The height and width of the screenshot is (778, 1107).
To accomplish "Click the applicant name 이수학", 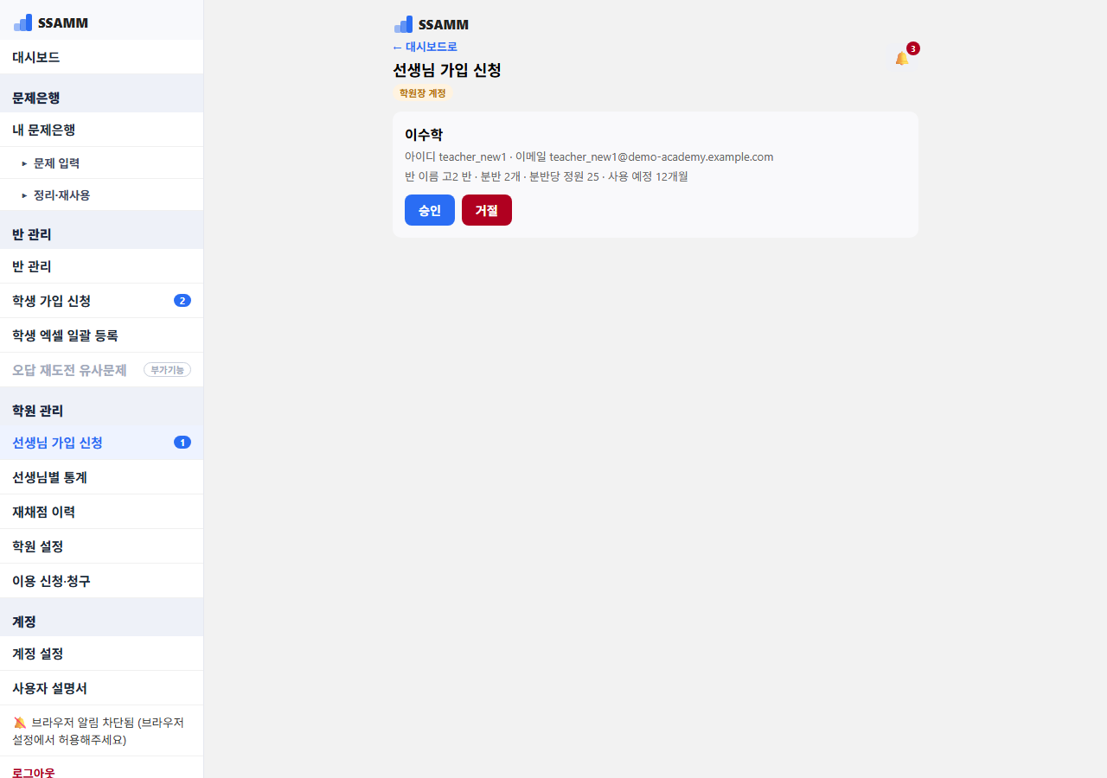I will pyautogui.click(x=424, y=135).
